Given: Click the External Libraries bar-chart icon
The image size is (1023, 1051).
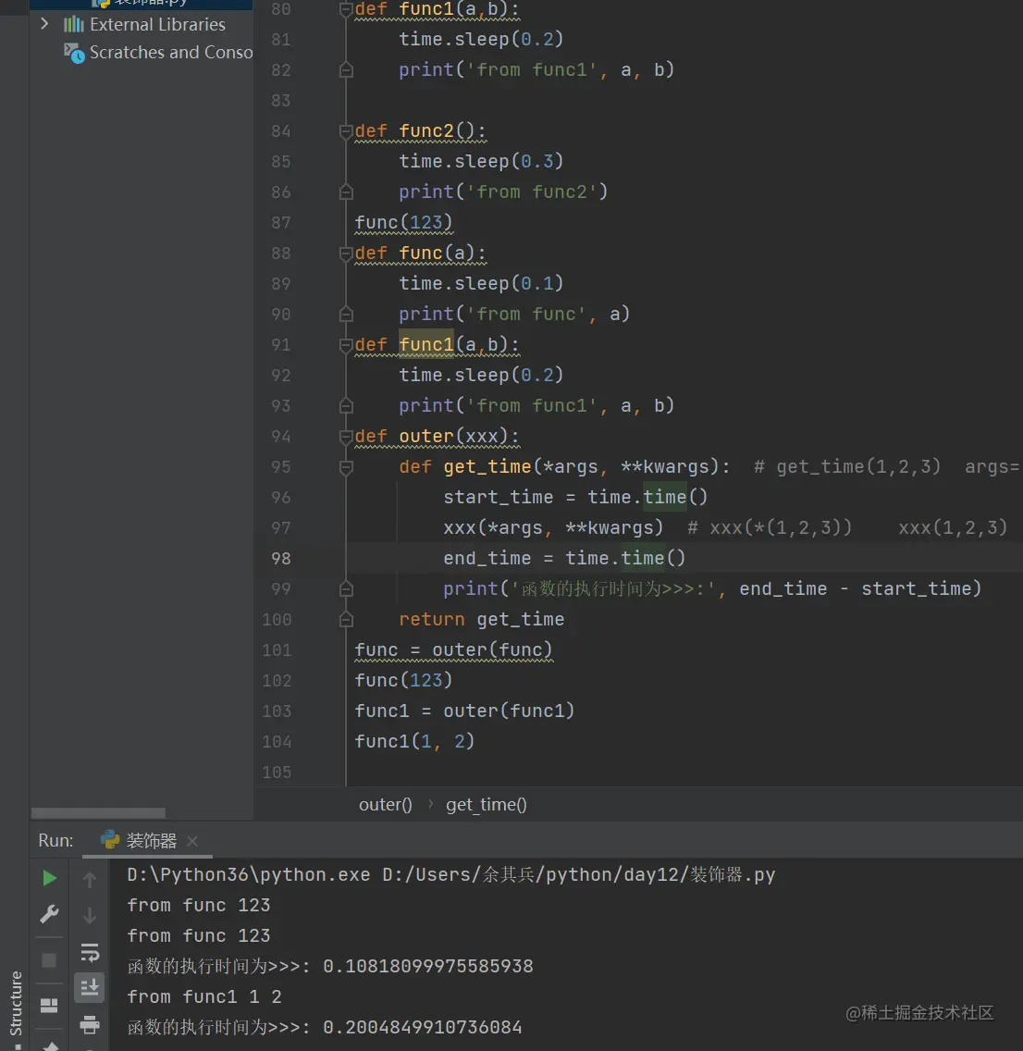Looking at the screenshot, I should tap(74, 25).
